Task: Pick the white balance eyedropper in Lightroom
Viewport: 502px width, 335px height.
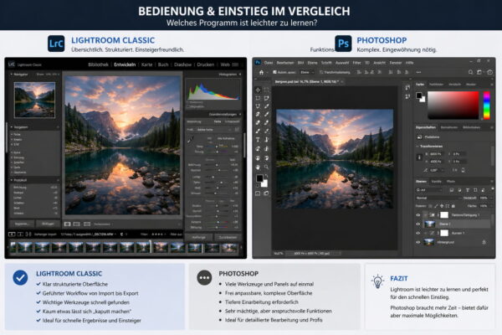Action: coord(191,140)
